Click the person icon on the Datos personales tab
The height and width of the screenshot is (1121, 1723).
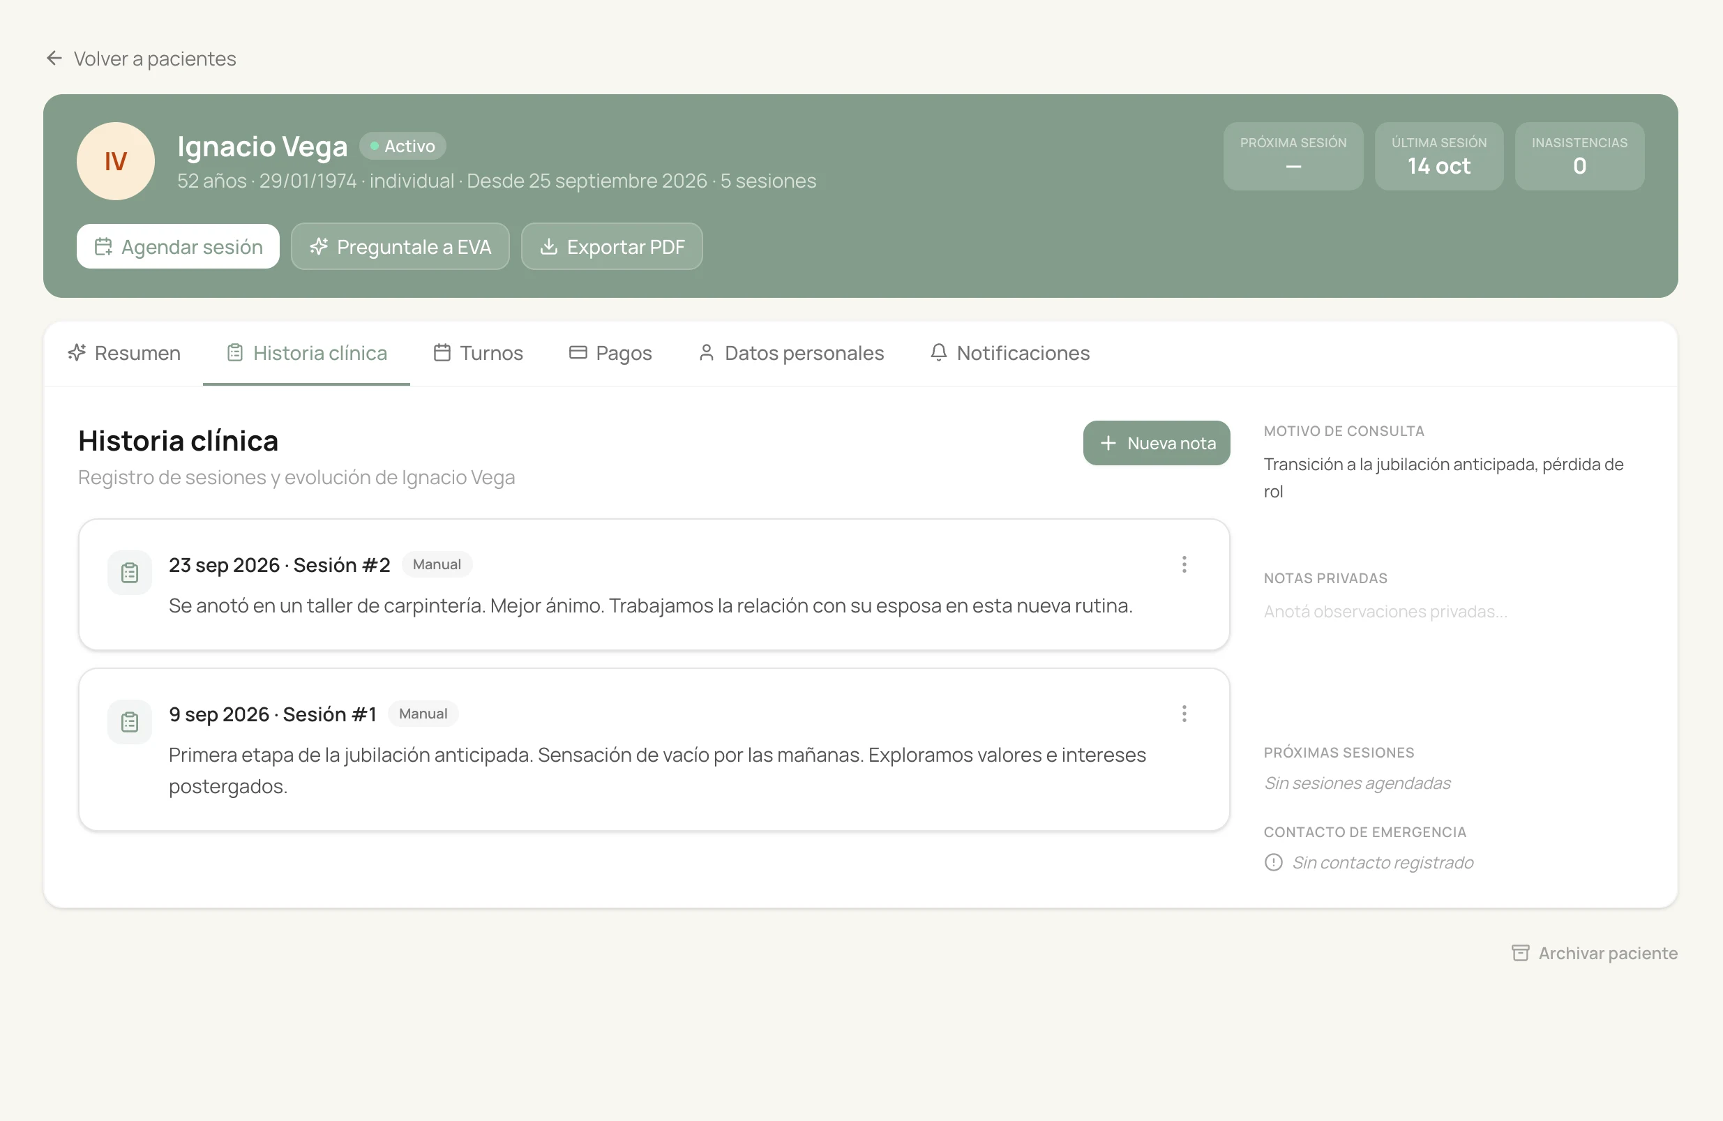pyautogui.click(x=707, y=353)
